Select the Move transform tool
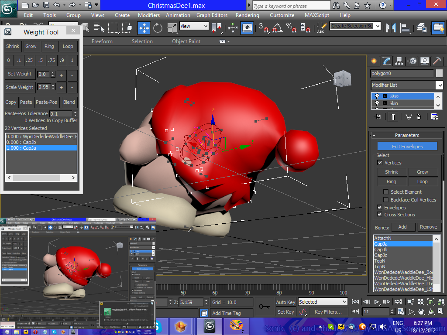This screenshot has width=447, height=335. point(144,28)
